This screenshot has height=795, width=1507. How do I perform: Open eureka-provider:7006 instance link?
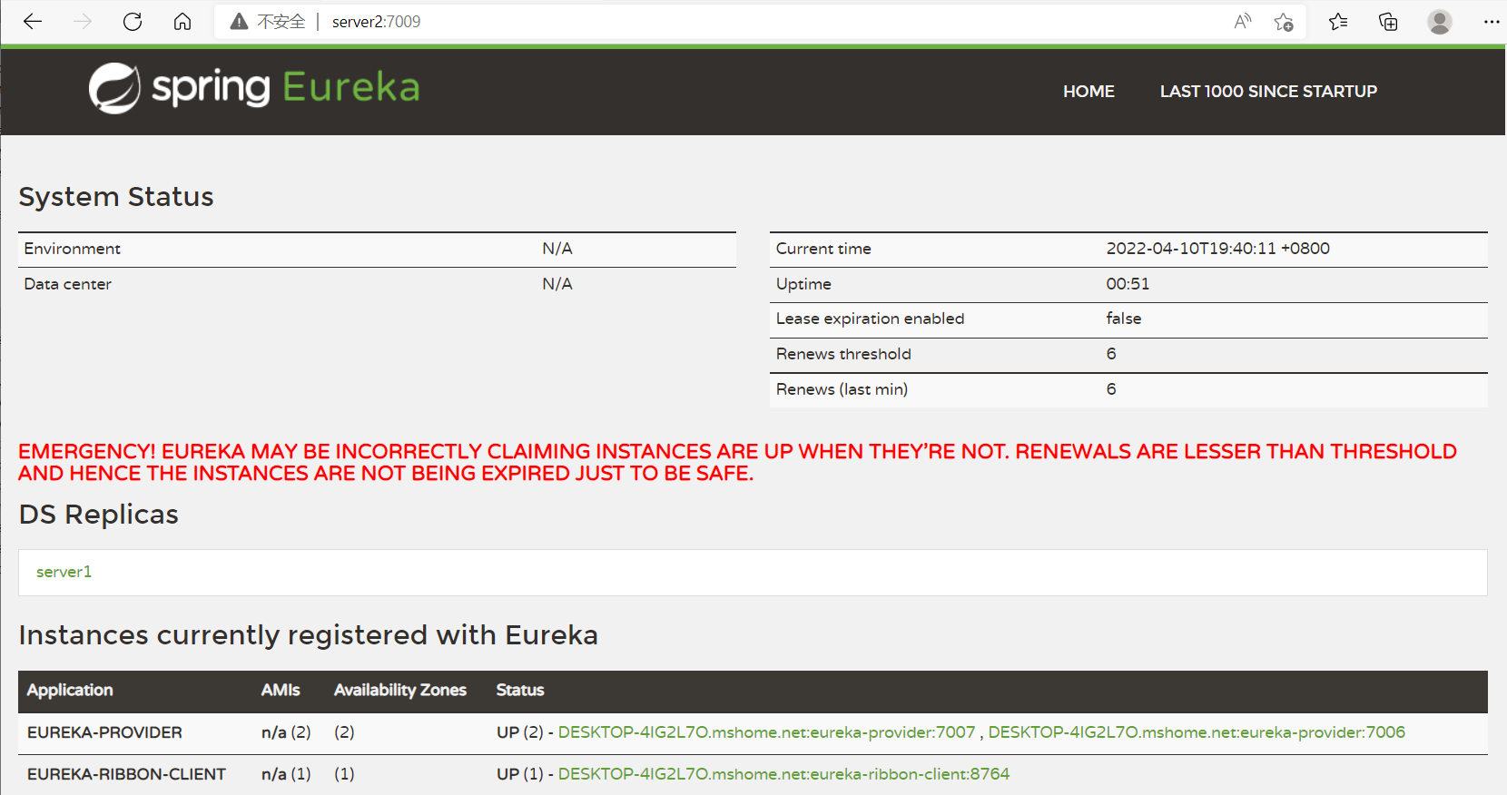click(x=1197, y=732)
